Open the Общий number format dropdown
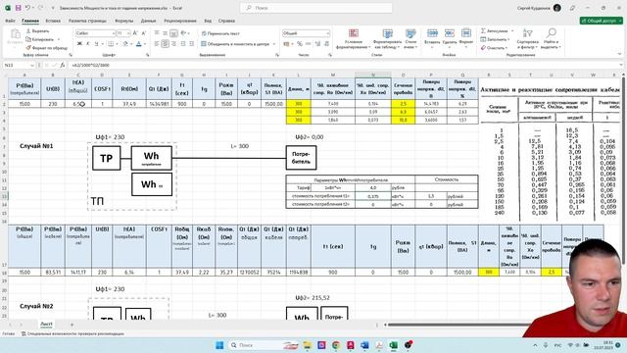 328,33
